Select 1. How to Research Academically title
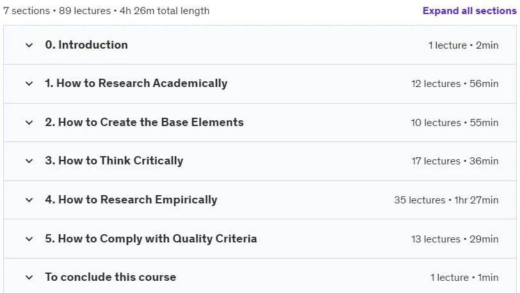 pos(136,84)
